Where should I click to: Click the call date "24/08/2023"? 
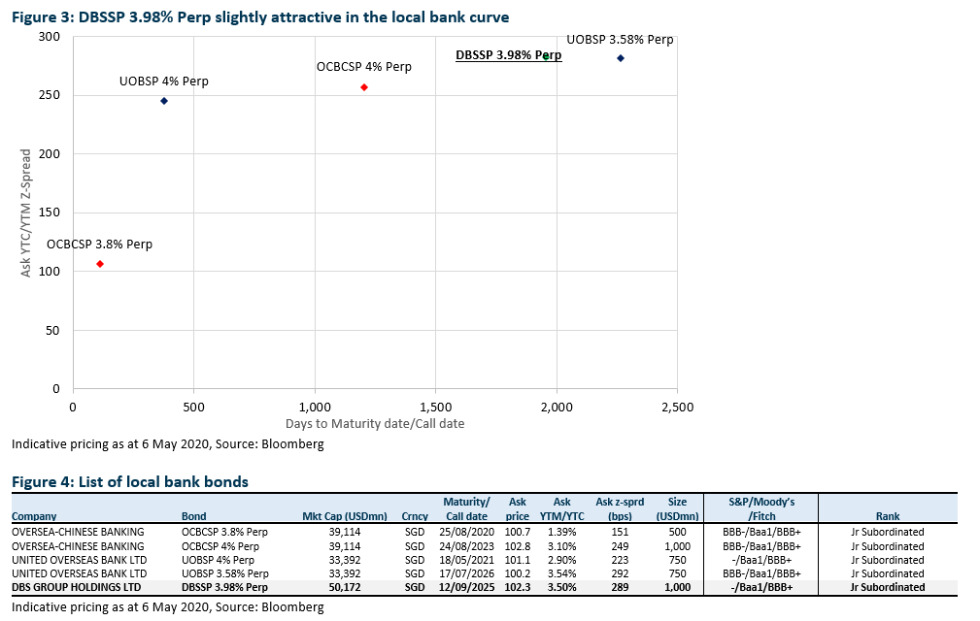click(x=466, y=546)
